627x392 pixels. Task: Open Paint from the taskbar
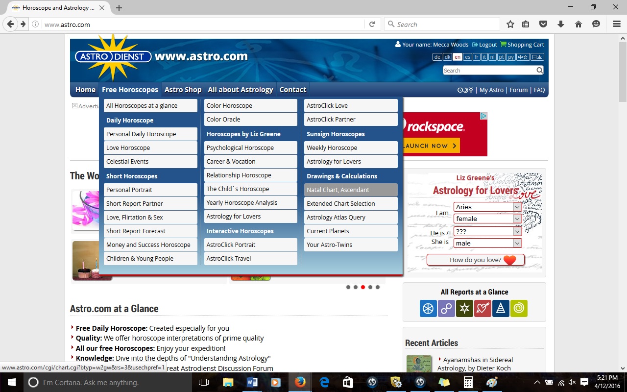(x=492, y=382)
